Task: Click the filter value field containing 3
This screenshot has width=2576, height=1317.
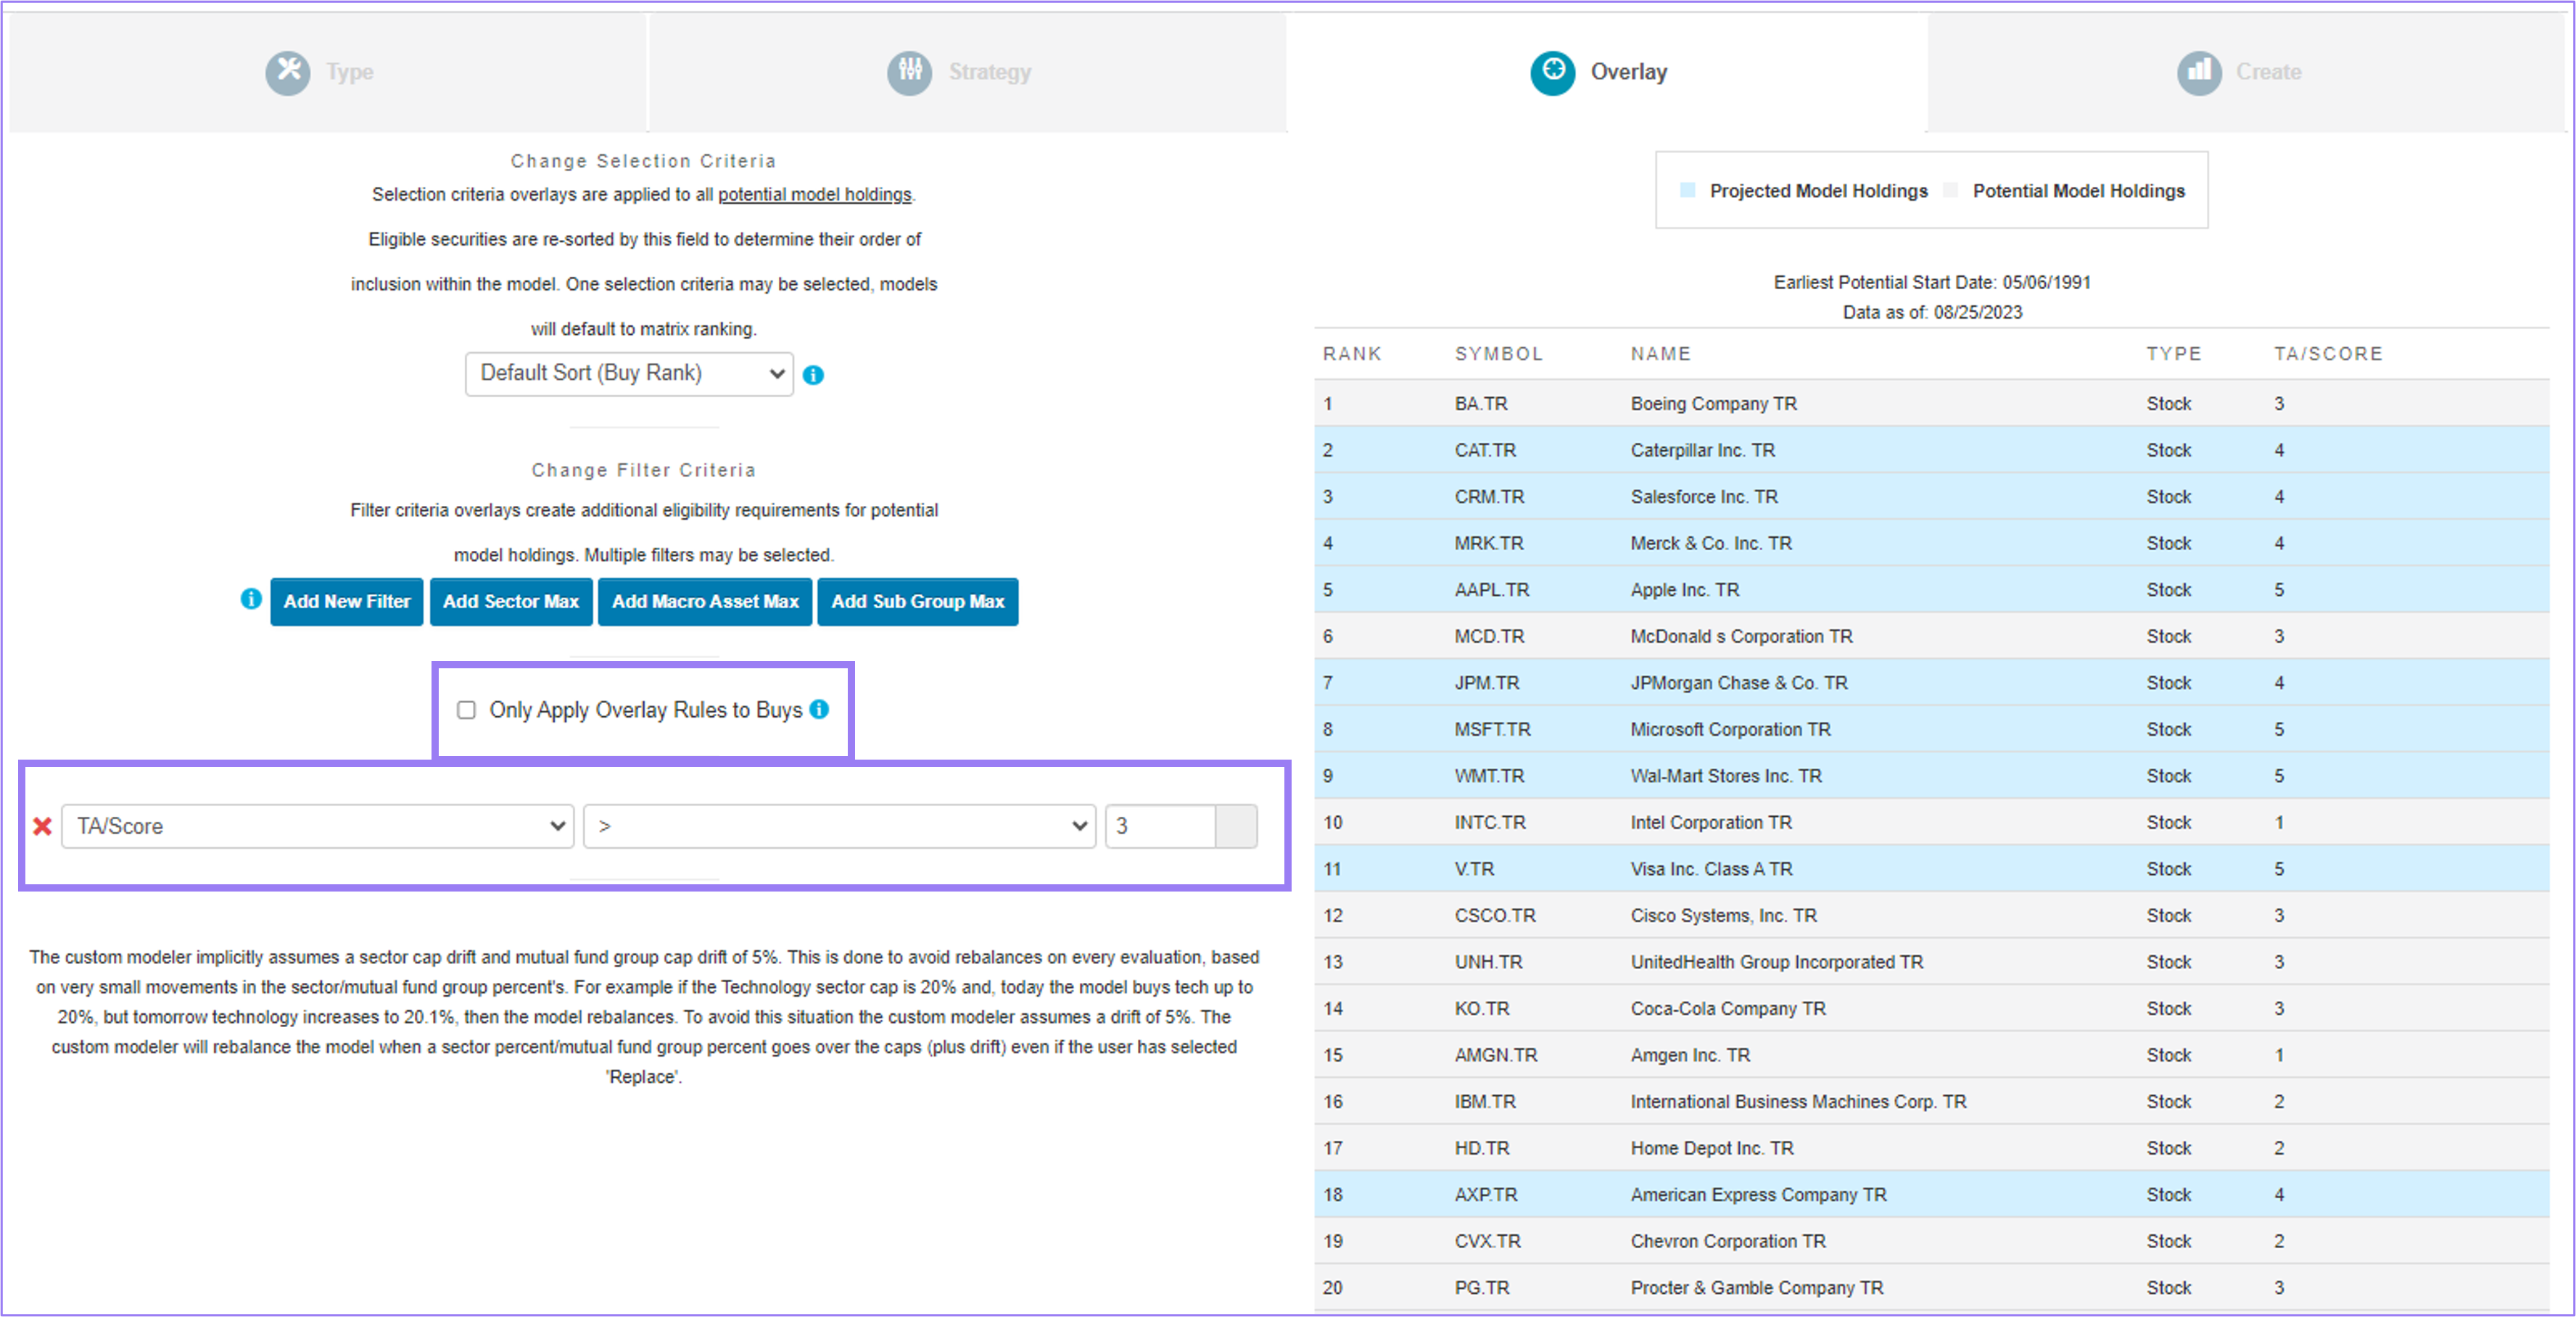Action: click(x=1160, y=826)
